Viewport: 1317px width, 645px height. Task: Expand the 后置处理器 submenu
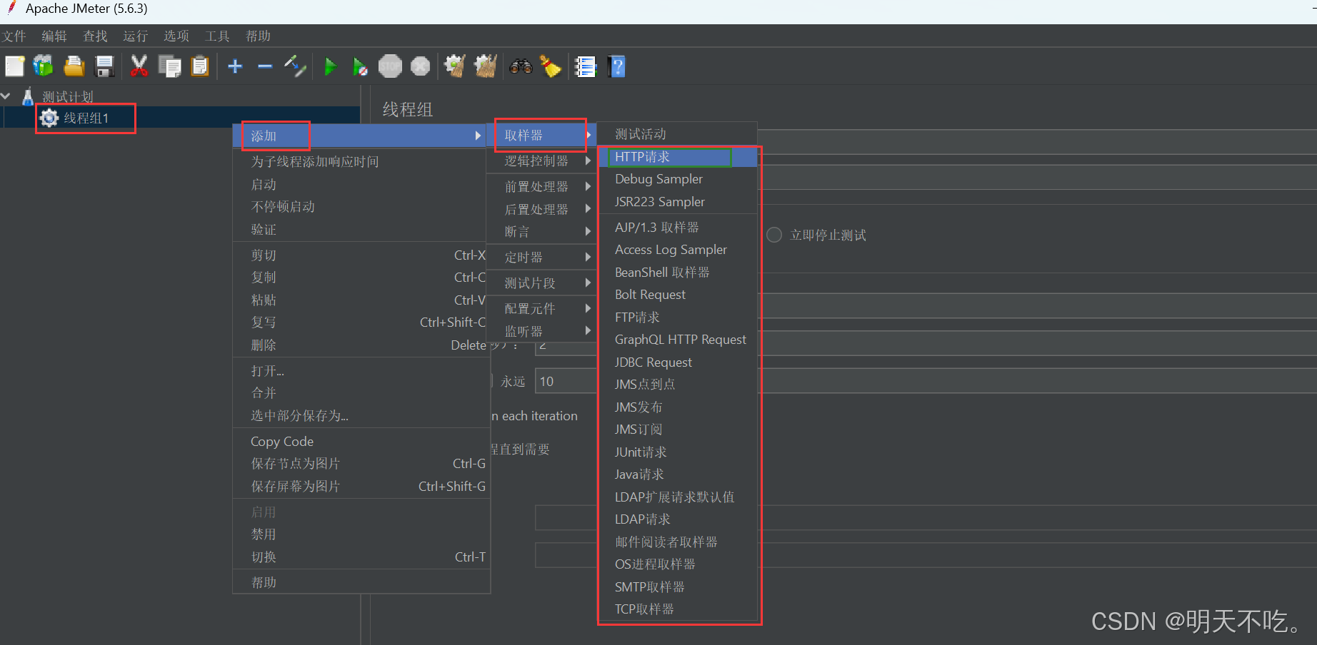tap(541, 209)
